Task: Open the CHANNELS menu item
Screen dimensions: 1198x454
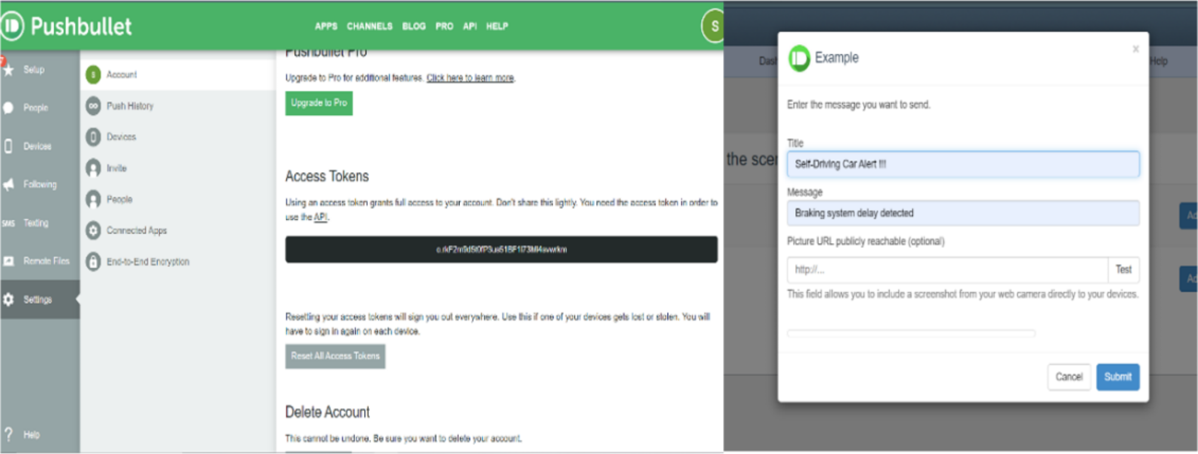Action: pos(370,26)
